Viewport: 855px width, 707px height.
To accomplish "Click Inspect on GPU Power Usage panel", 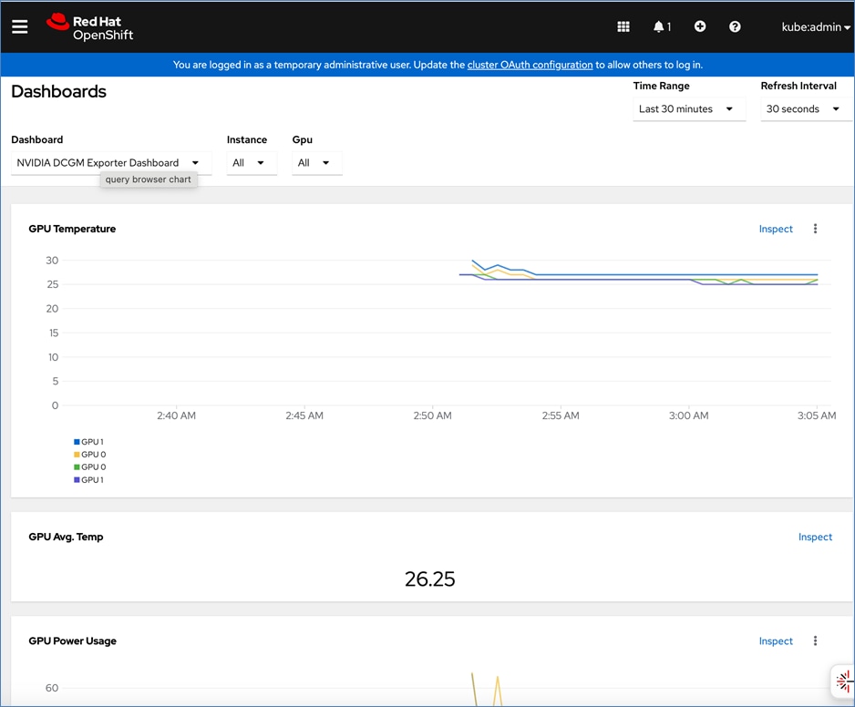I will 776,641.
